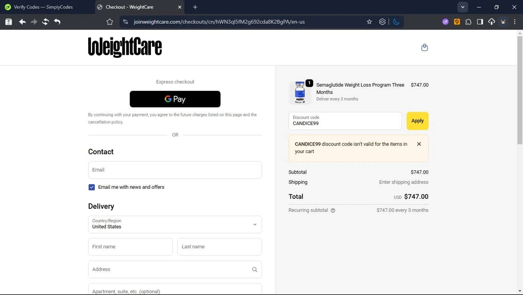Click 'Enter shipping address' text
The height and width of the screenshot is (295, 523).
coord(404,182)
